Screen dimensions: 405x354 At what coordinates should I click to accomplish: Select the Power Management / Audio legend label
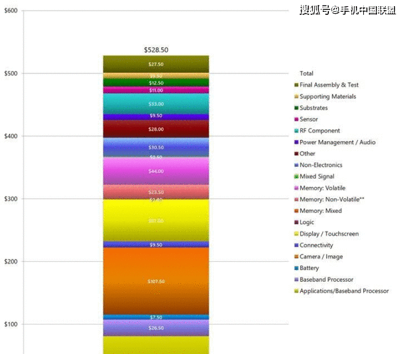(x=337, y=142)
